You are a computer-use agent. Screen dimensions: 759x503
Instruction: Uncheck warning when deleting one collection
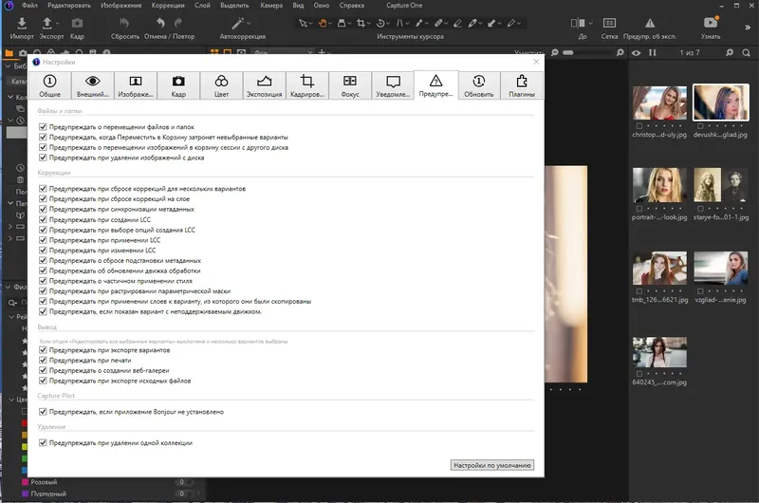(x=43, y=442)
